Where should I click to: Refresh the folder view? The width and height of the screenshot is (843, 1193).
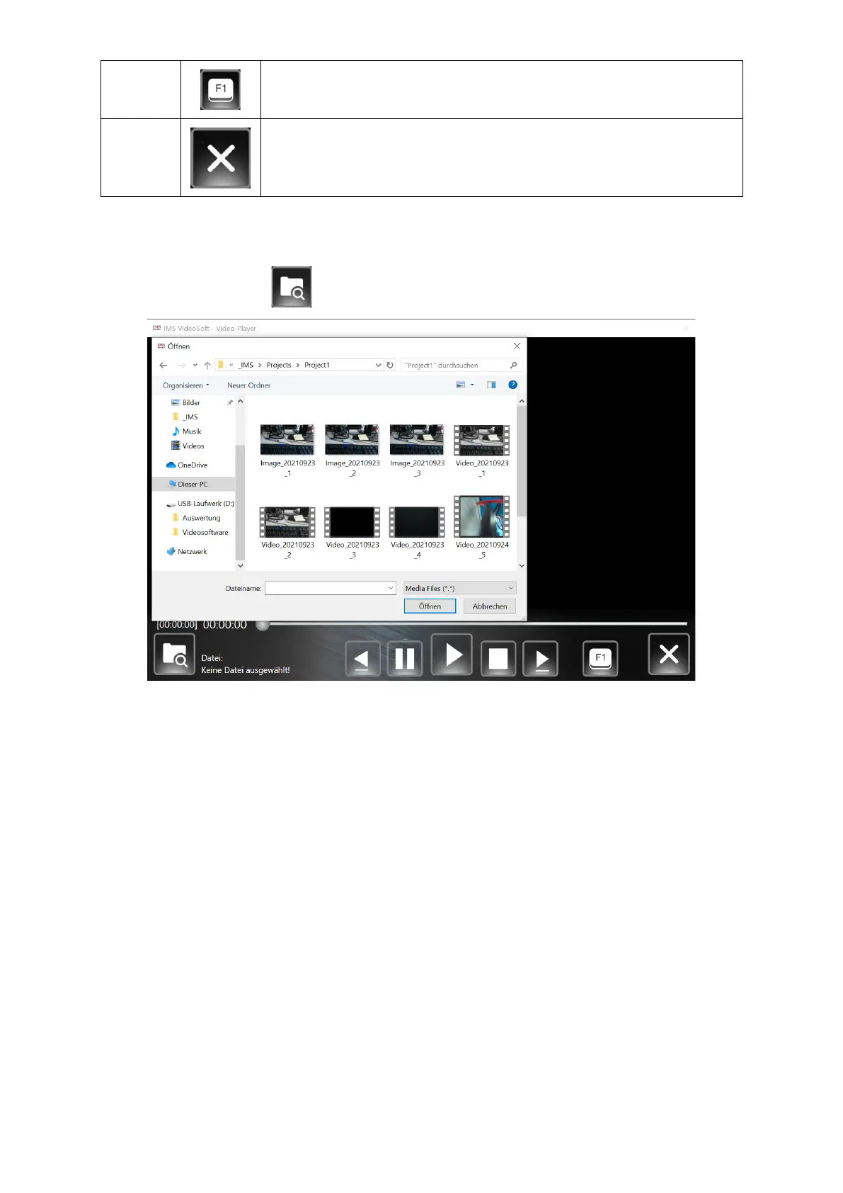click(390, 366)
